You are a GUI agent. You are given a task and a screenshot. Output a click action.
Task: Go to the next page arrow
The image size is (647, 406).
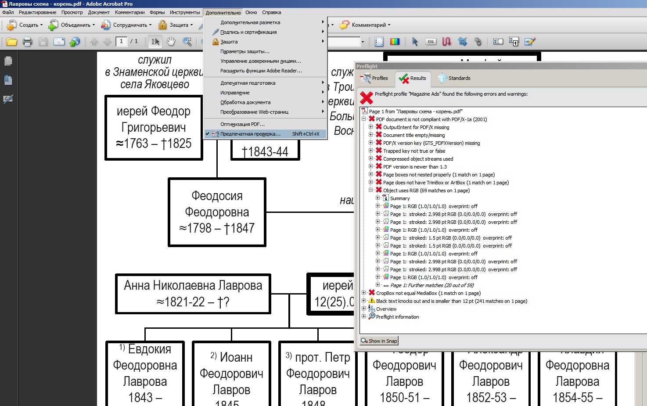(107, 42)
